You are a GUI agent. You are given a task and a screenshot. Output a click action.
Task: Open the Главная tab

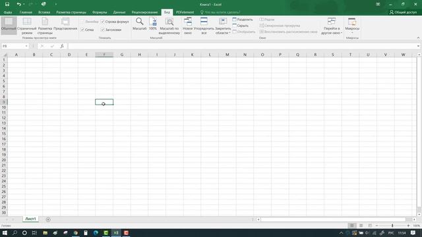point(26,13)
